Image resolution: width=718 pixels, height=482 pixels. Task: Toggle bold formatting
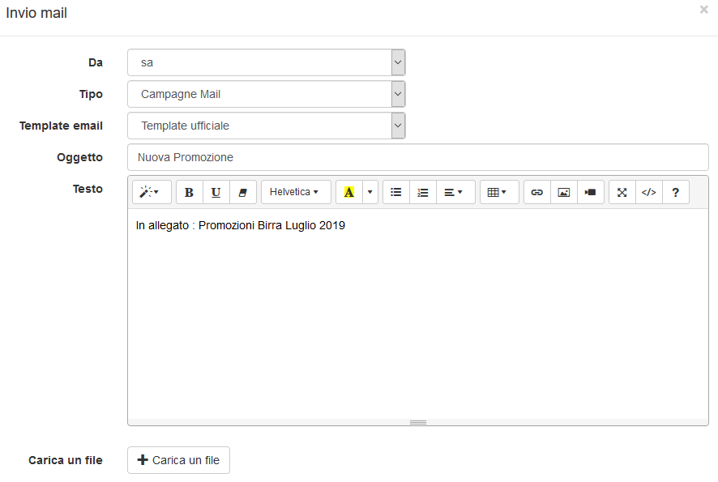[x=189, y=192]
